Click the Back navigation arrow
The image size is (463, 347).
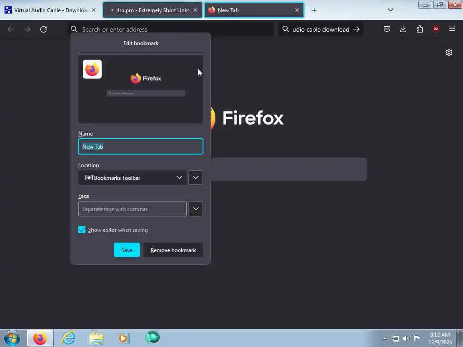[x=11, y=29]
